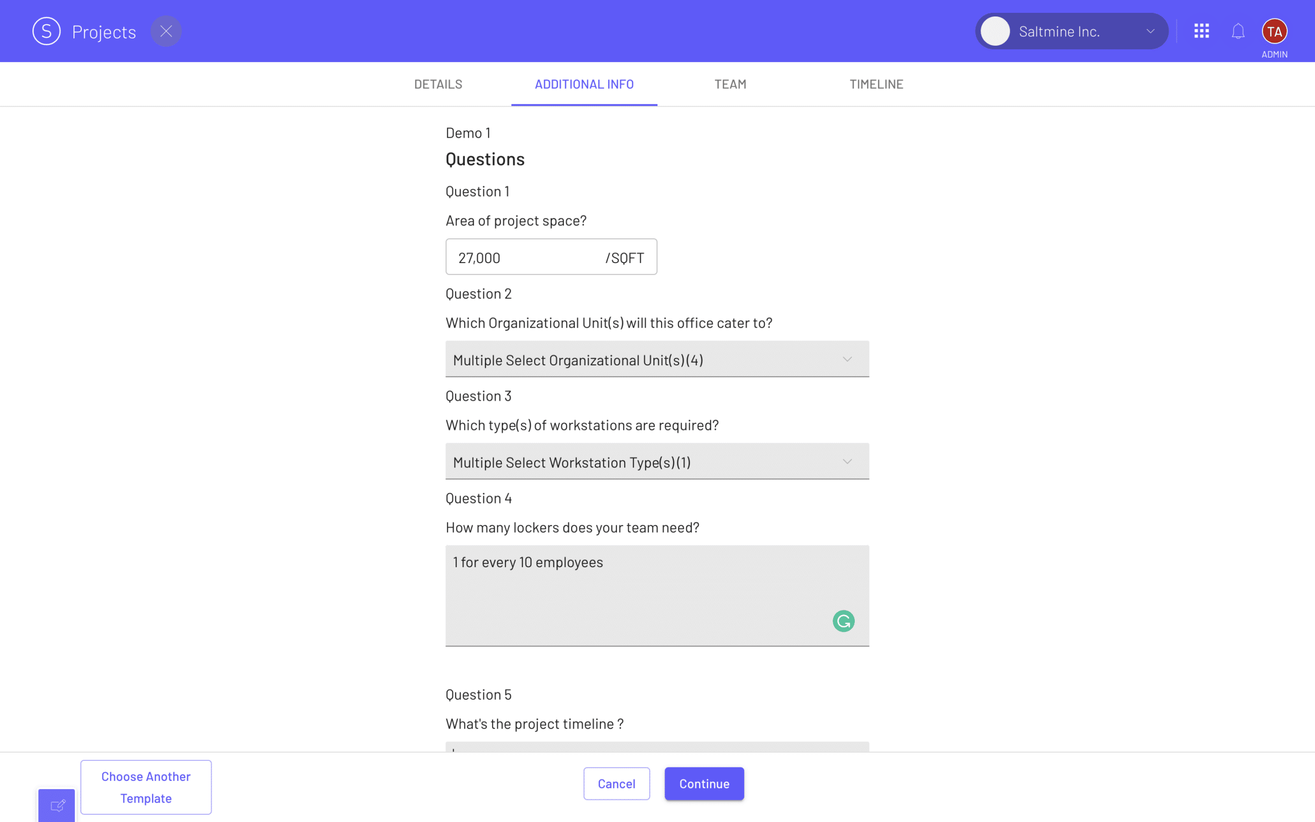The height and width of the screenshot is (822, 1315).
Task: Click the Grammarly suggestion icon
Action: point(843,620)
